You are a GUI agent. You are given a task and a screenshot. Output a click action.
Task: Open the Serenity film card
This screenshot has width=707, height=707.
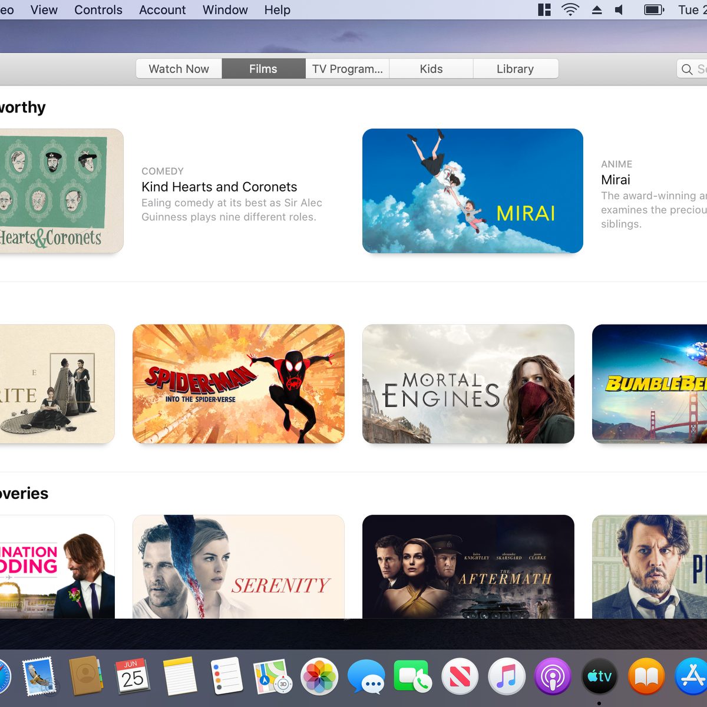click(239, 567)
